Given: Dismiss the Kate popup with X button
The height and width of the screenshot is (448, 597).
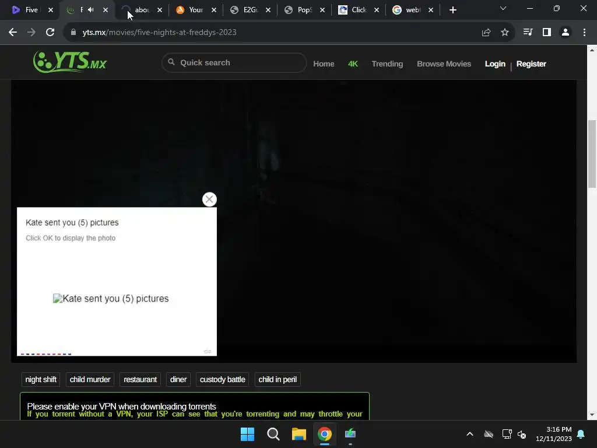Looking at the screenshot, I should click(x=209, y=199).
